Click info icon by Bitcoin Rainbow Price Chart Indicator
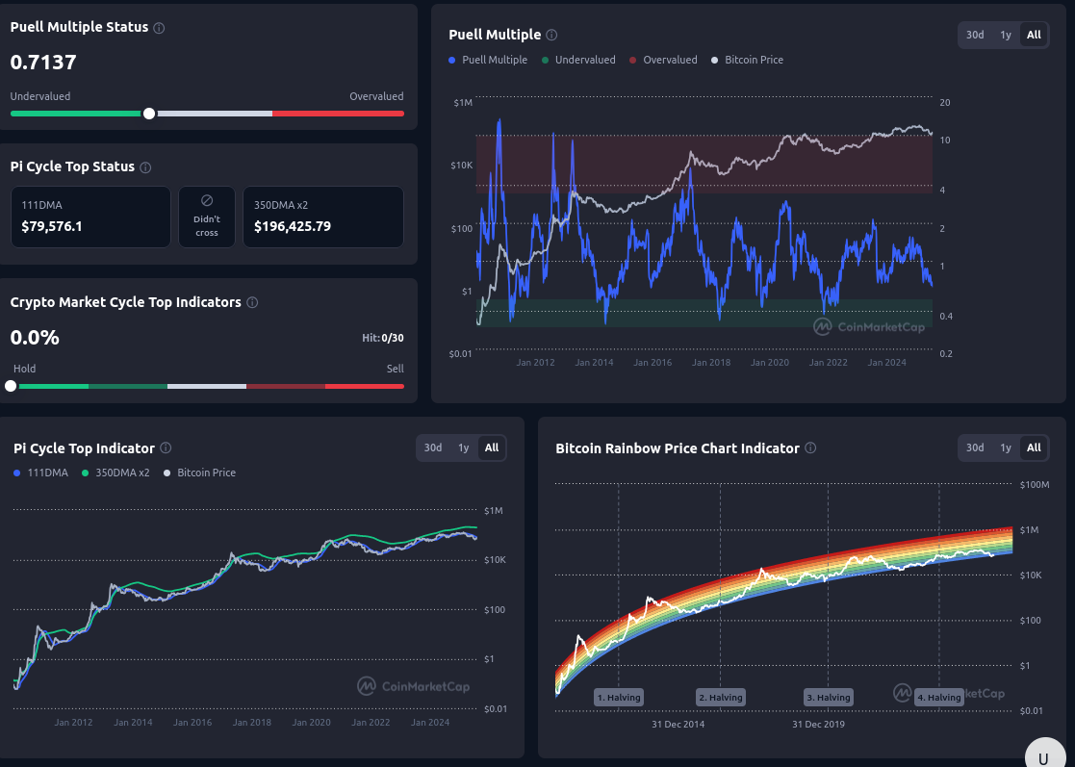The width and height of the screenshot is (1075, 767). point(810,447)
